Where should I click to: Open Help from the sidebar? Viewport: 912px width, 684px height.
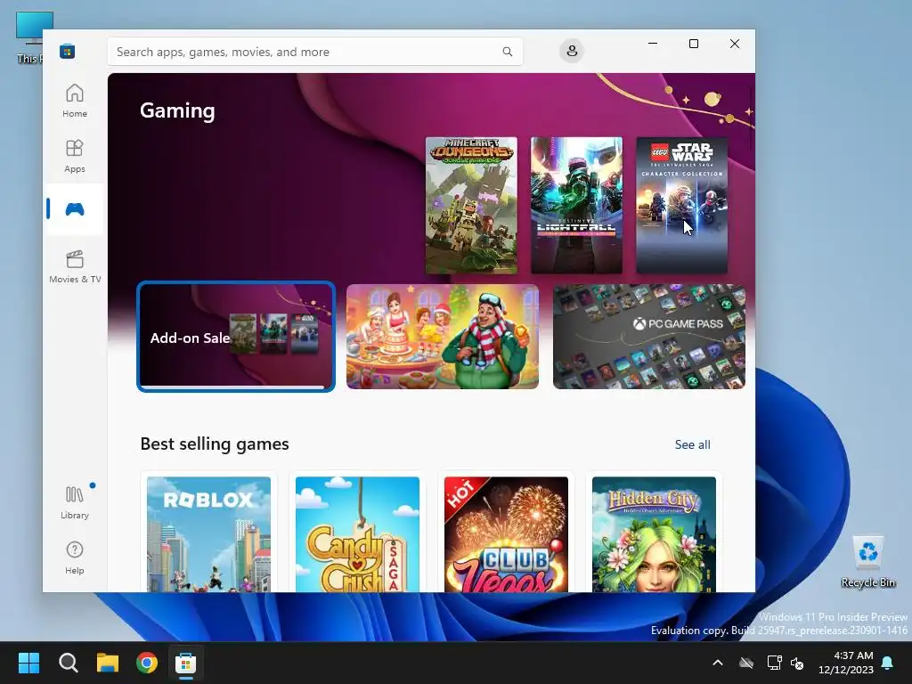point(75,558)
